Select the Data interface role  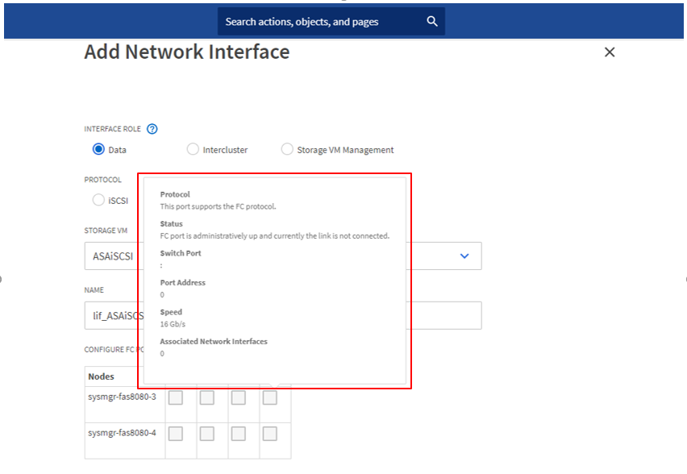coord(99,149)
